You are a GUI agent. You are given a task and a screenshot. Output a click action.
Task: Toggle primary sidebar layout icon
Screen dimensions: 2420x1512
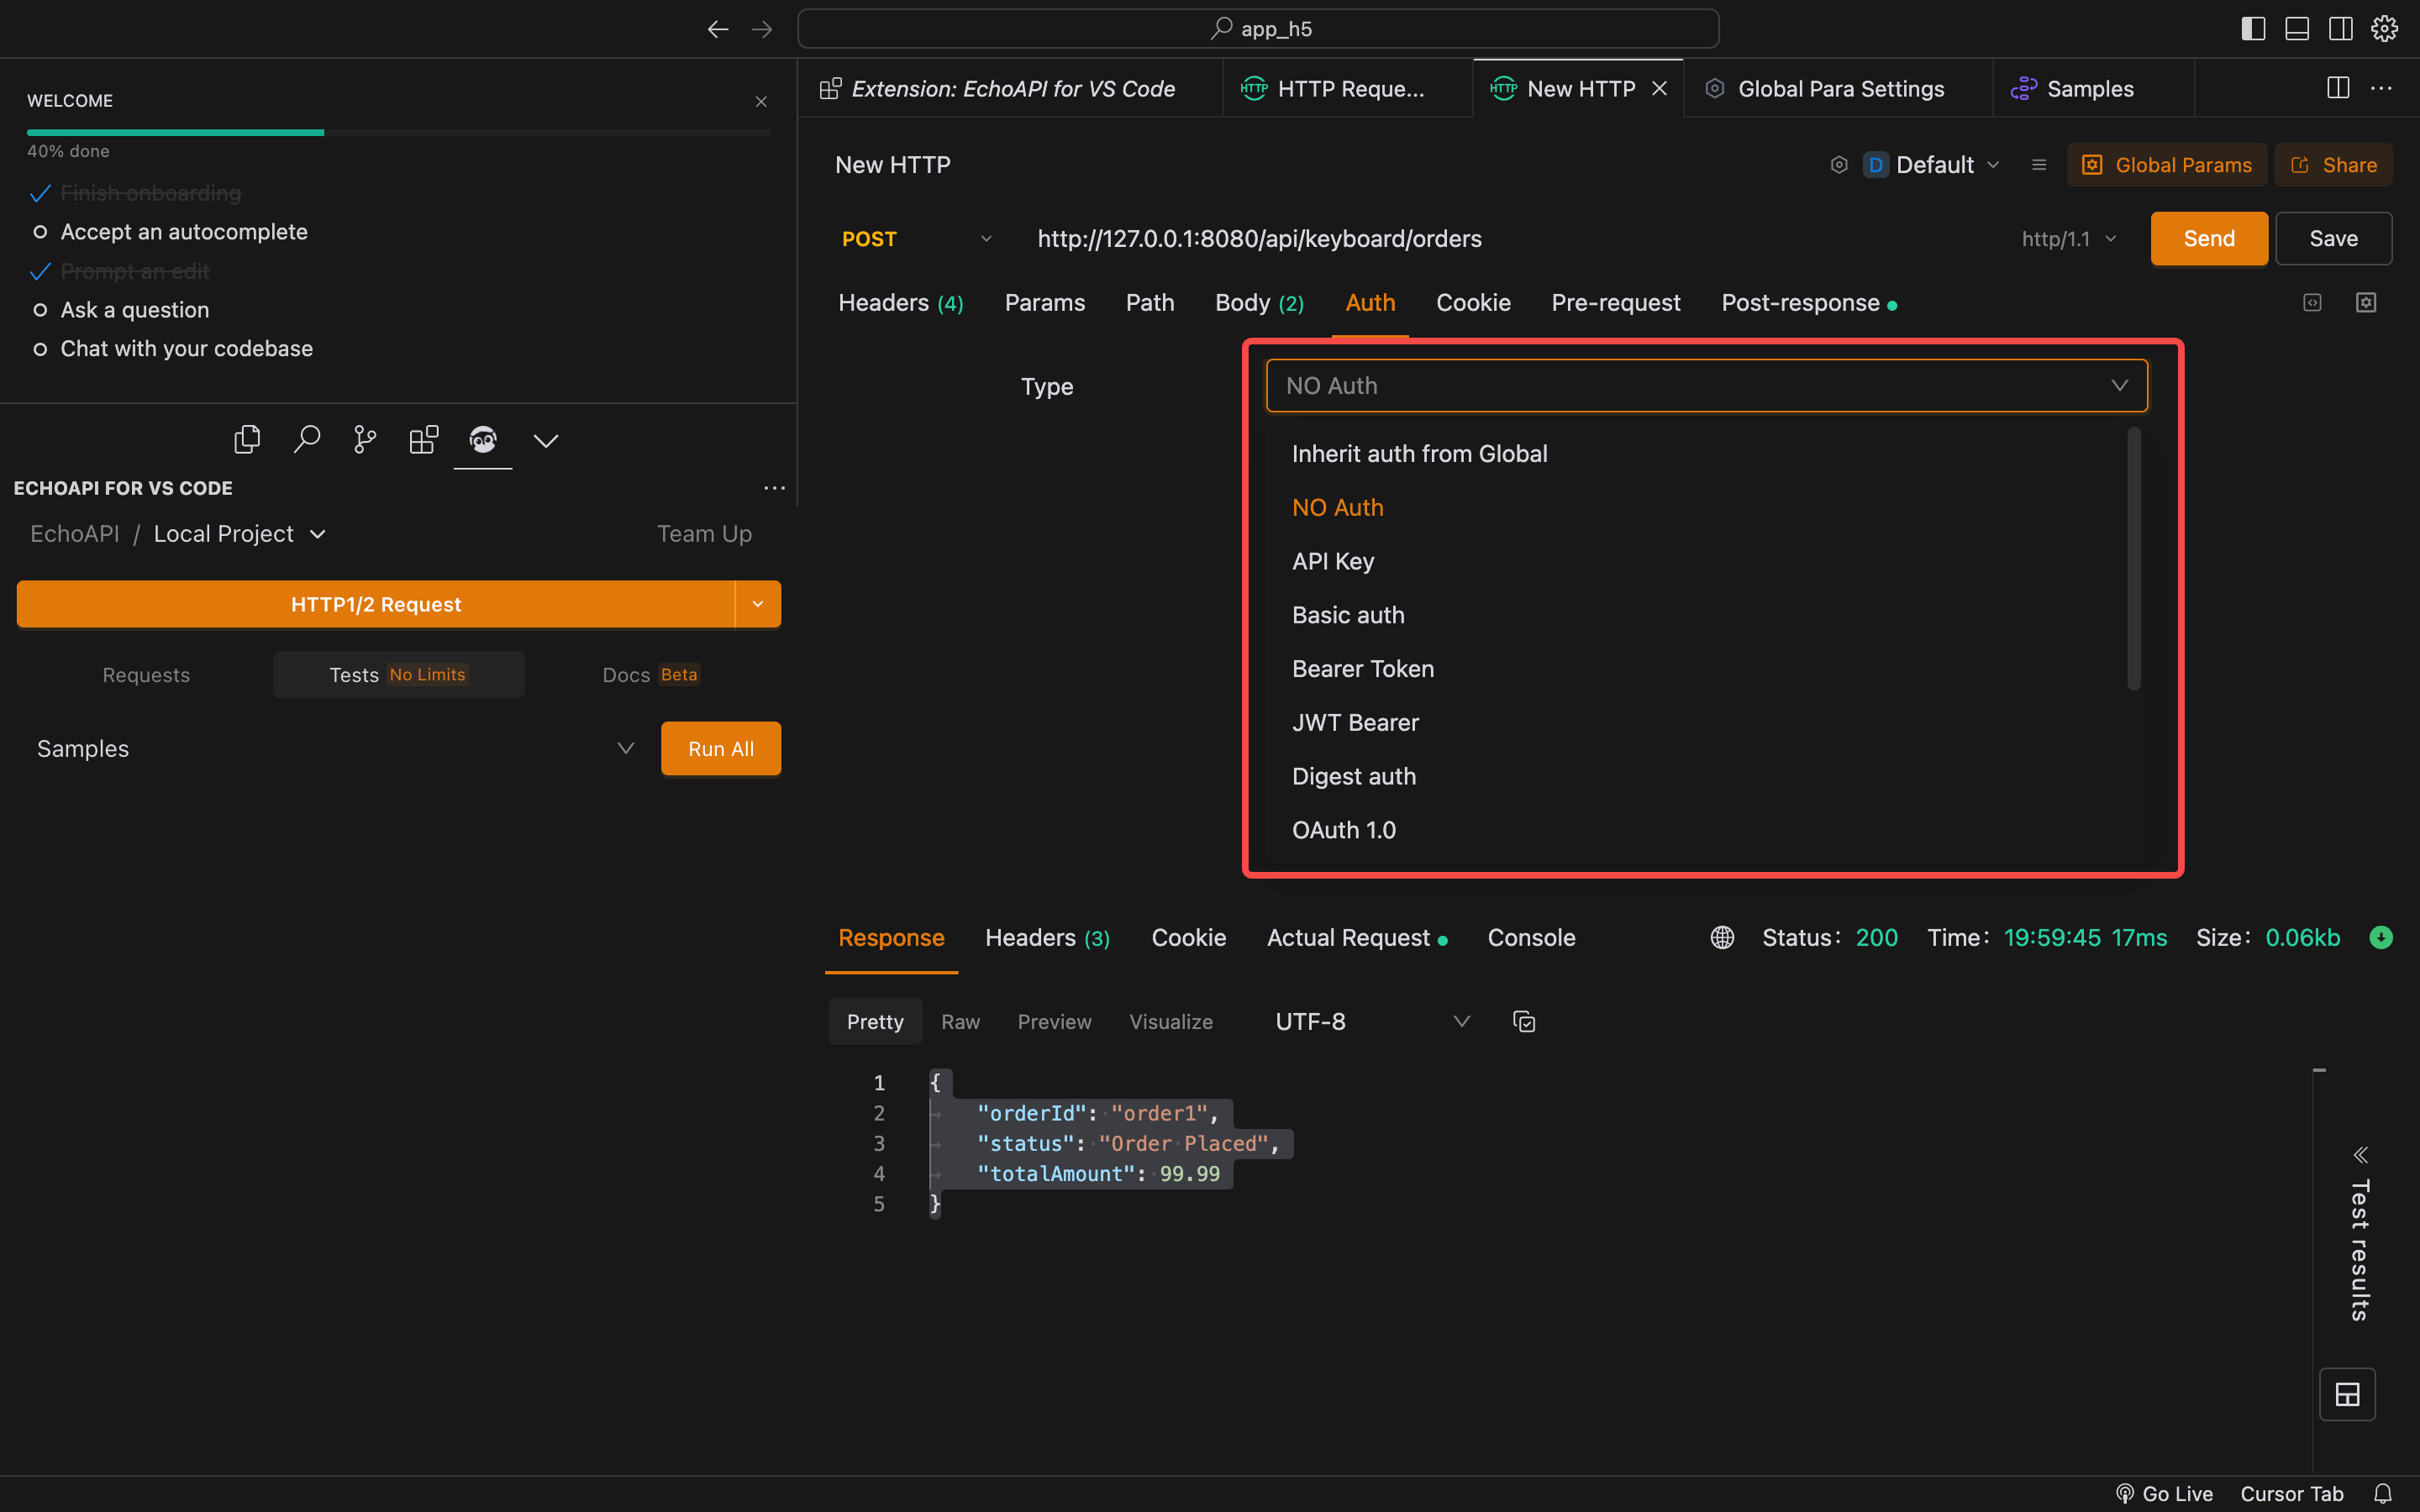pos(2253,29)
